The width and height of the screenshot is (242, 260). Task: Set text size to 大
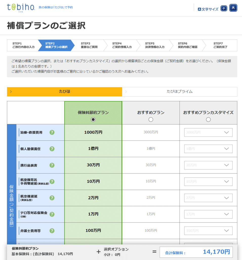coord(233,8)
